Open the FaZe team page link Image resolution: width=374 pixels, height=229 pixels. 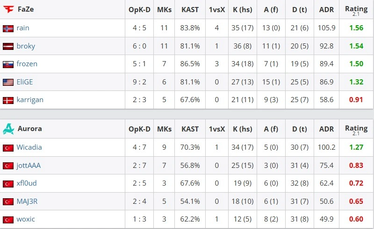pyautogui.click(x=26, y=9)
